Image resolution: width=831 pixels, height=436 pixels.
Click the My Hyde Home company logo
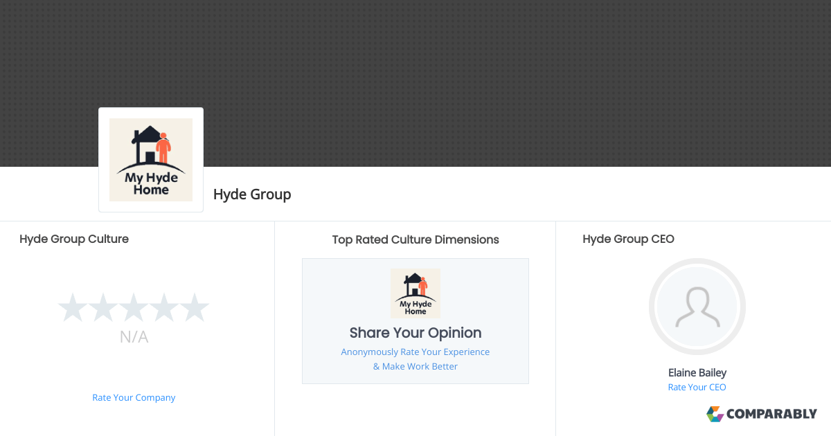(151, 159)
